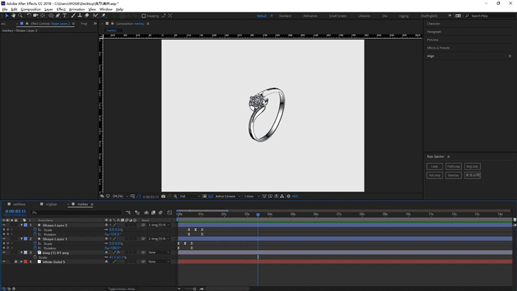Hide Shape Layer 2 with eye toggle
Screen dimensions: 517x291
[4, 225]
